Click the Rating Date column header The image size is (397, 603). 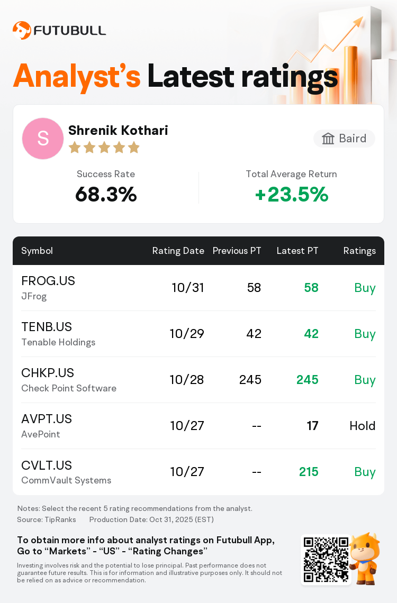tap(178, 251)
